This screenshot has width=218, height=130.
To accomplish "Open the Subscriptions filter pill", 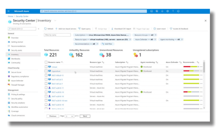I will point(102,35).
